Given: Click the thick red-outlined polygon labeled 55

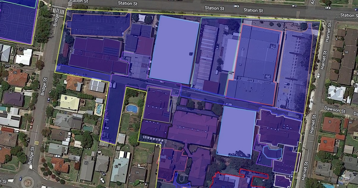Looking at the screenshot, I should [x=223, y=182].
